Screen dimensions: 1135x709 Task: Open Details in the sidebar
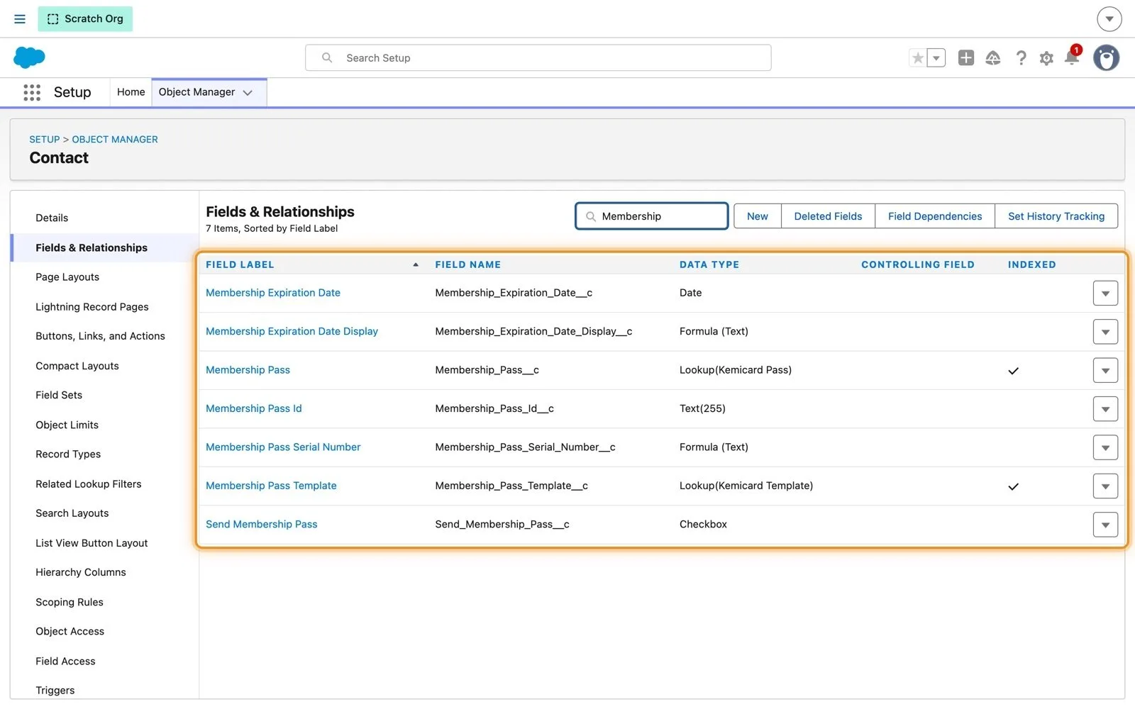pyautogui.click(x=52, y=218)
